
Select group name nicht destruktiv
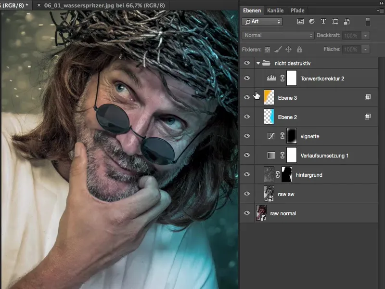click(293, 64)
